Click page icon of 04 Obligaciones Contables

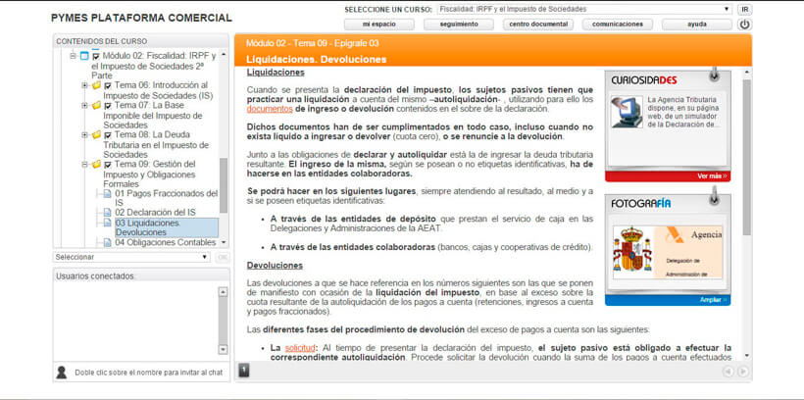point(107,242)
